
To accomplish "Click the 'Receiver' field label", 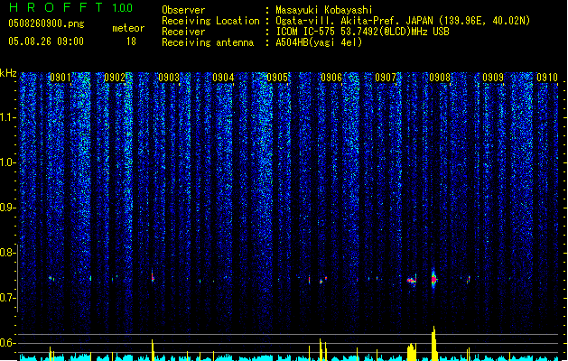I will (x=183, y=32).
